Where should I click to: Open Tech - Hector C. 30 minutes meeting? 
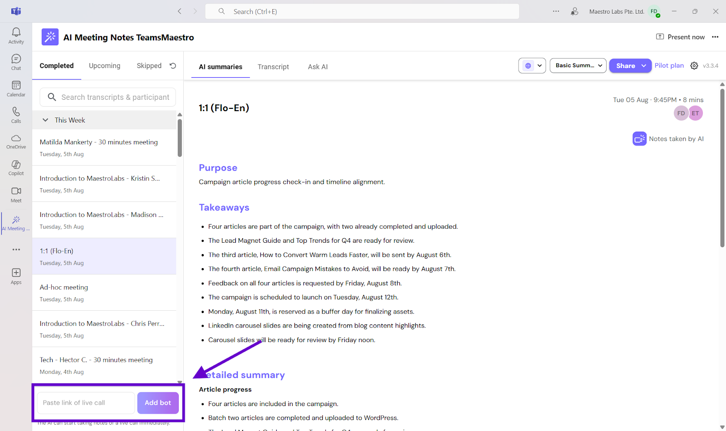104,365
